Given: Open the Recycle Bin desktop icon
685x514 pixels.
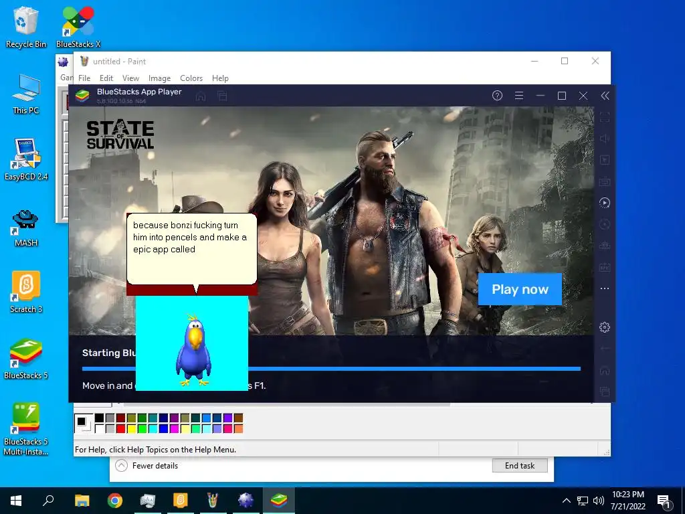Looking at the screenshot, I should click(26, 28).
